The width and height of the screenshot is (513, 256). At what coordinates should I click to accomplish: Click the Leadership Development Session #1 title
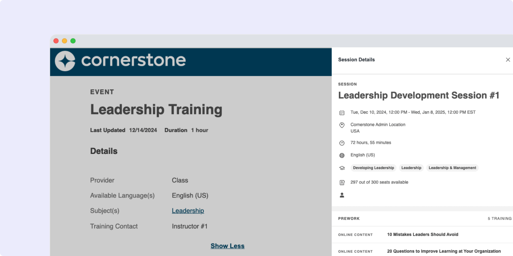click(x=418, y=95)
